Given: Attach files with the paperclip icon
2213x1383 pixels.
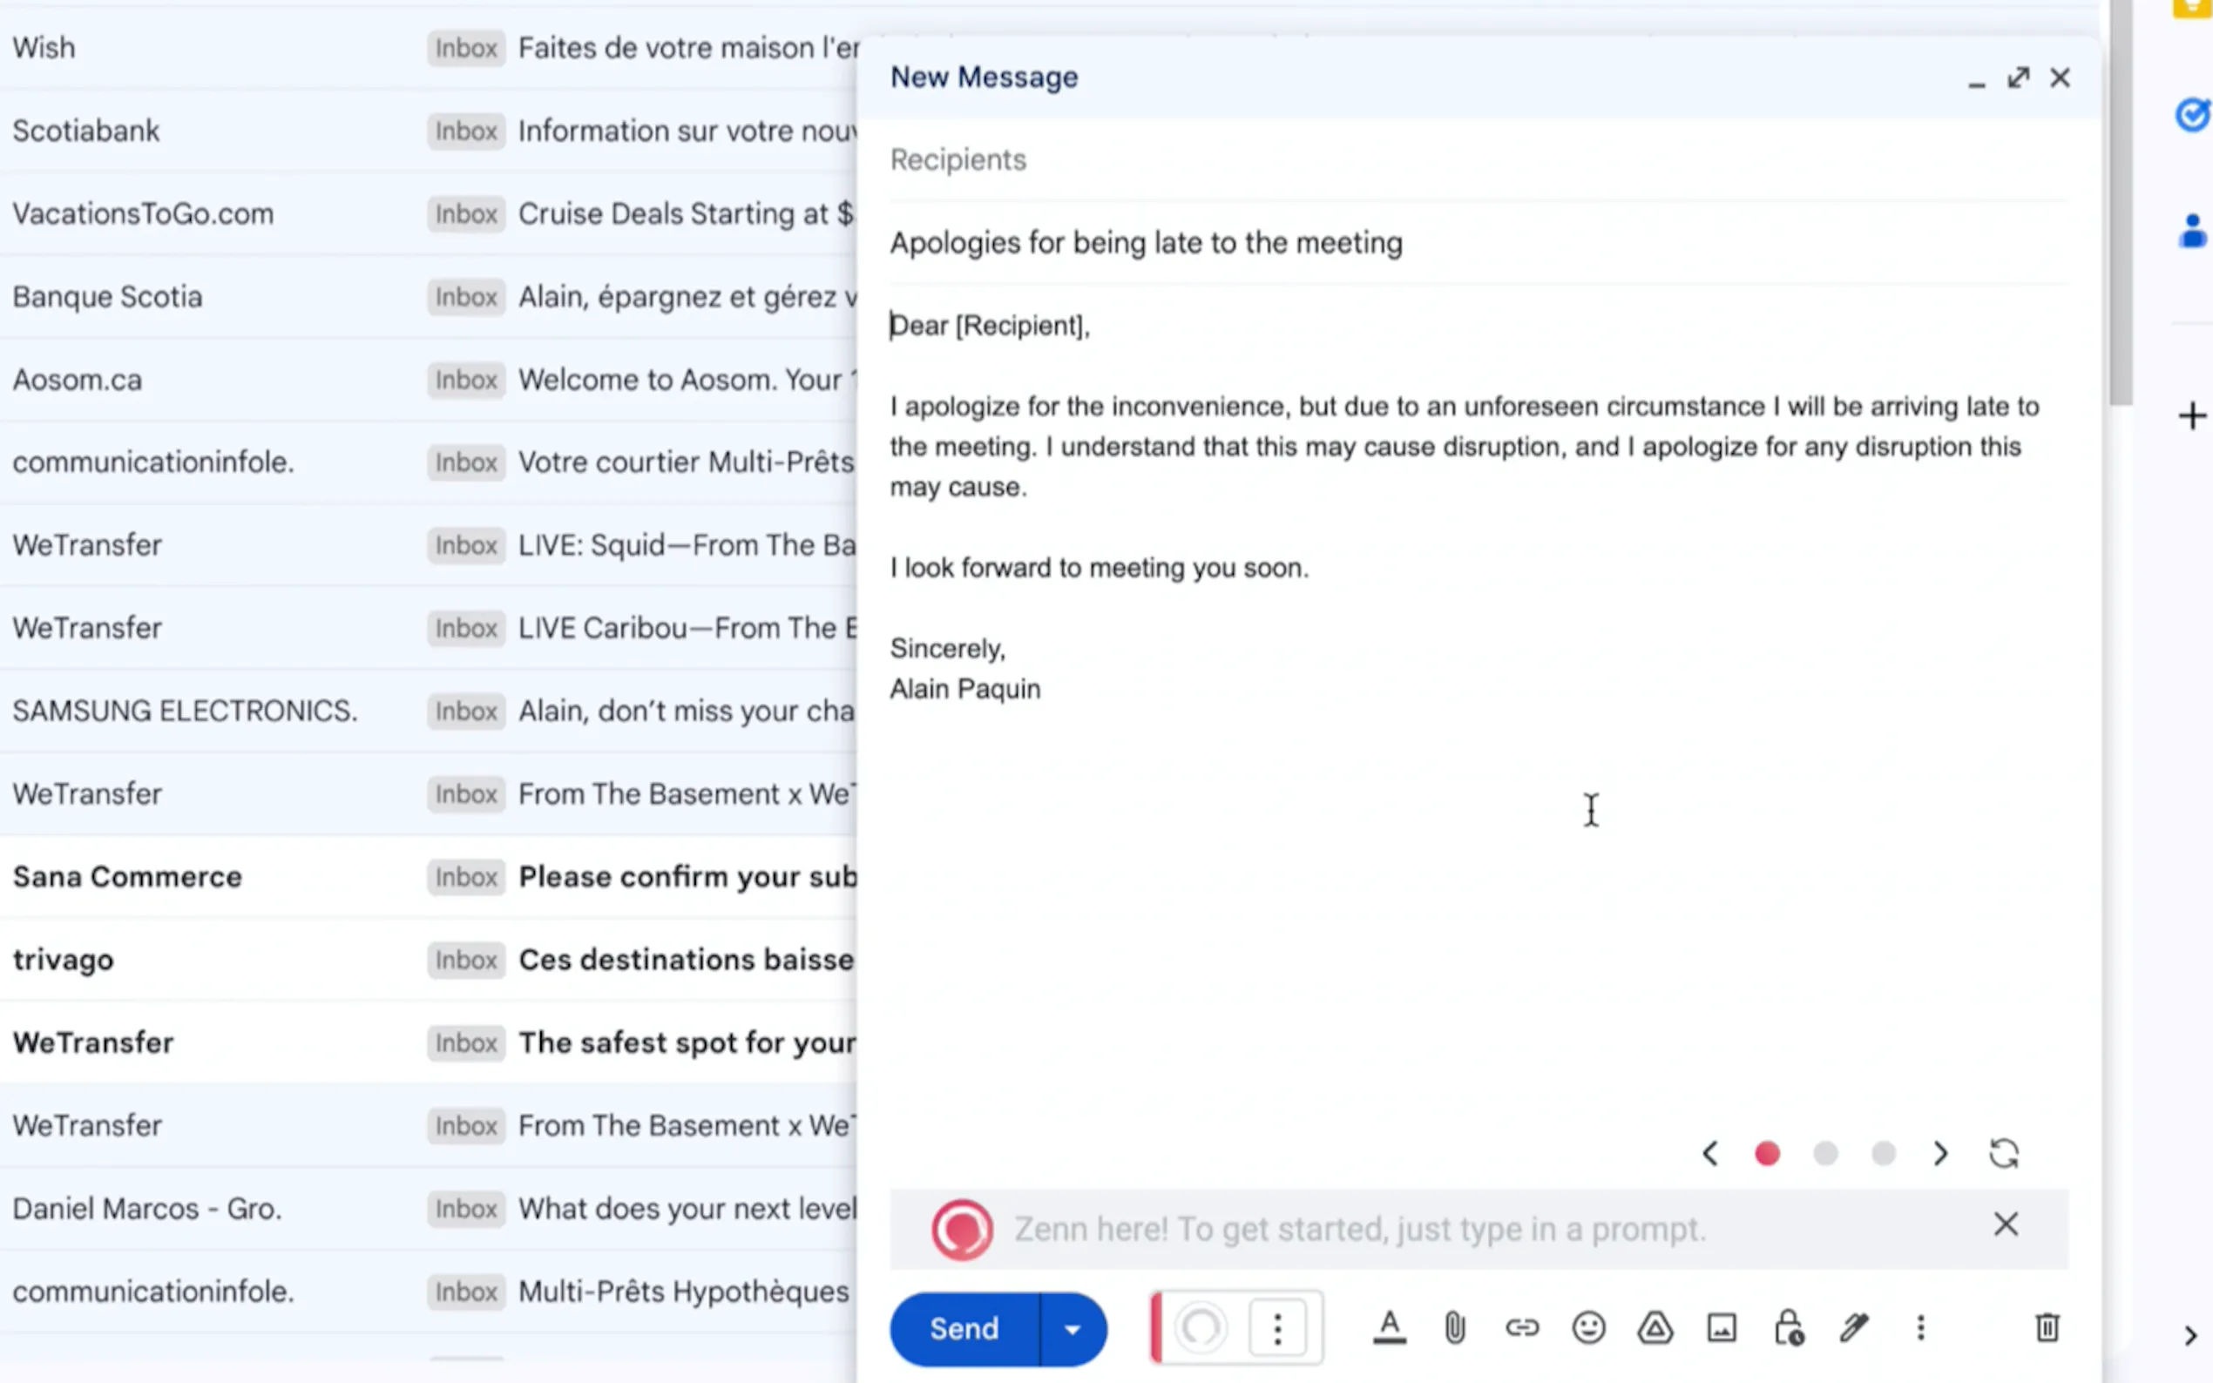Looking at the screenshot, I should [x=1455, y=1327].
